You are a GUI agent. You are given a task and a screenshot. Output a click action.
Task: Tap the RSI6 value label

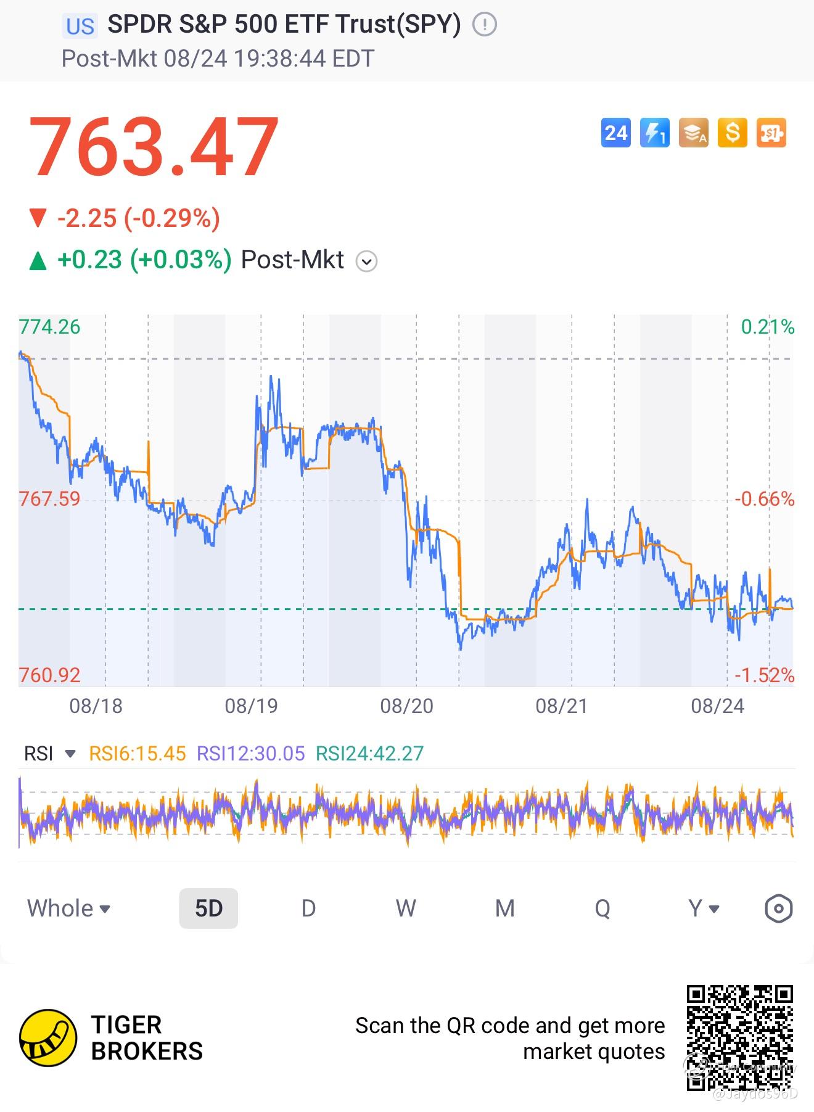(138, 754)
